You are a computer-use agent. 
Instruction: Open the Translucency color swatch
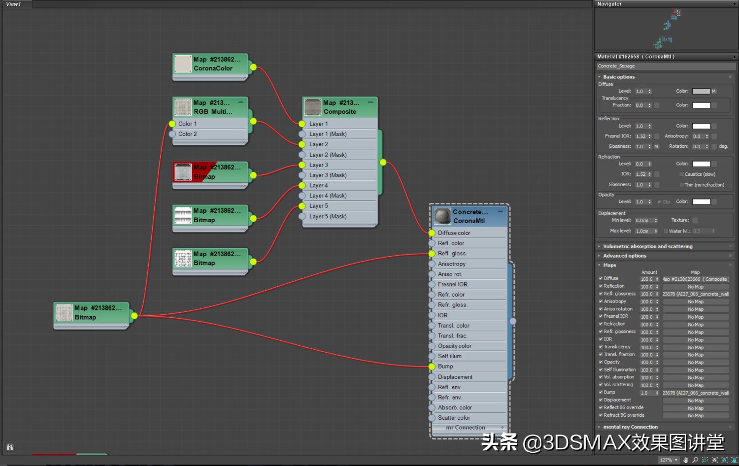pyautogui.click(x=701, y=105)
